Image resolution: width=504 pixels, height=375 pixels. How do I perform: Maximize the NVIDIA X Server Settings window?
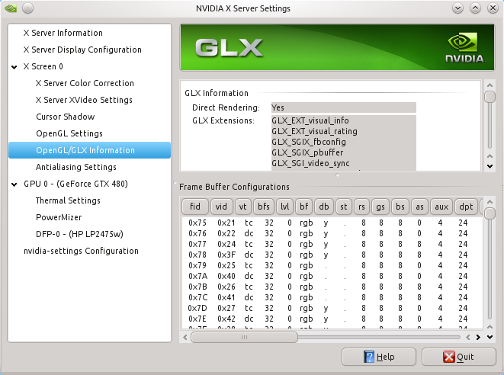click(x=475, y=8)
